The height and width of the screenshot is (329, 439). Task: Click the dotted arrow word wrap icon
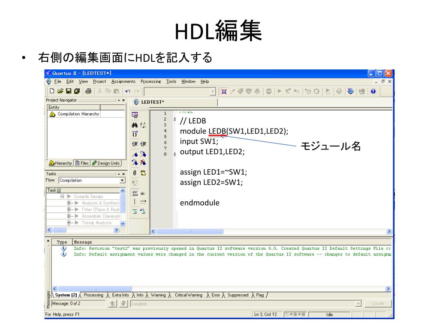coord(143,202)
